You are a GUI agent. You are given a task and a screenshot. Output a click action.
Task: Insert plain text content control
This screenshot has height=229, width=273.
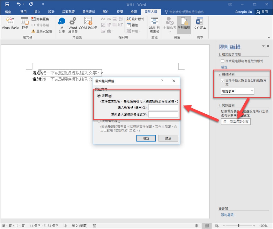click(109, 19)
